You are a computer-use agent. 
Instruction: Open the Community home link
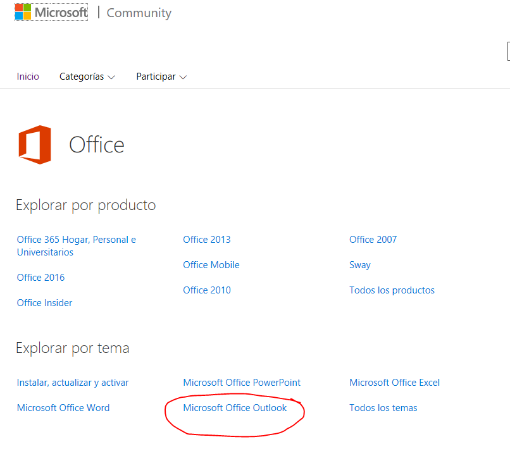139,13
